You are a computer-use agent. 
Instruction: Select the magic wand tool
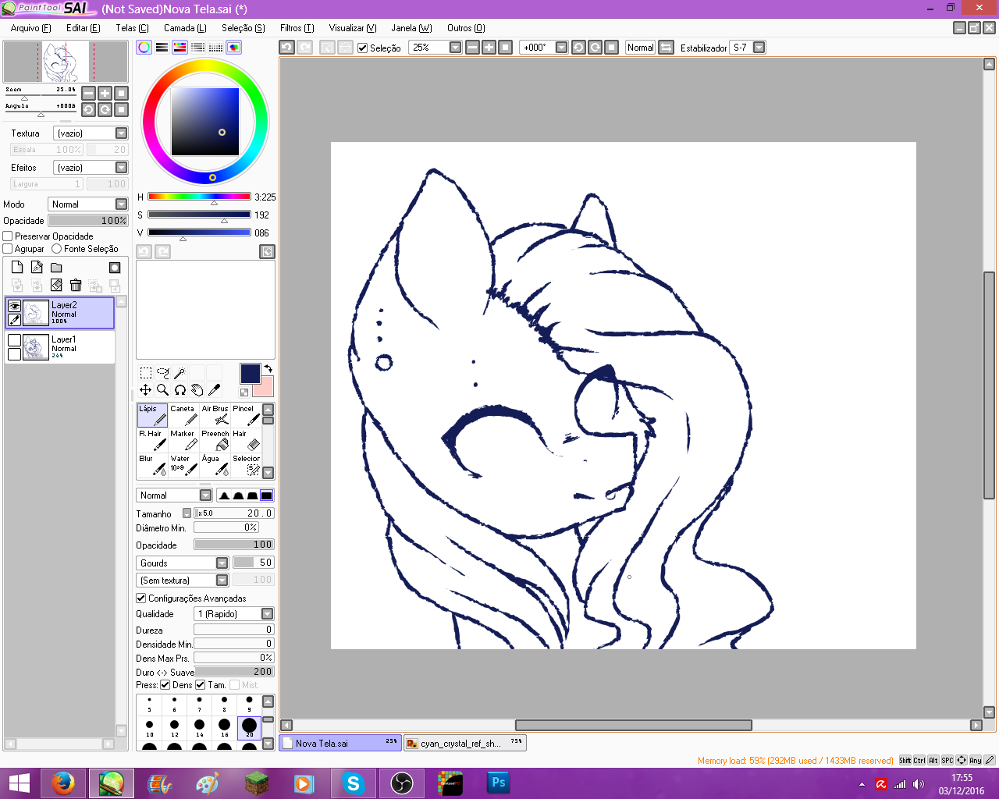tap(180, 373)
